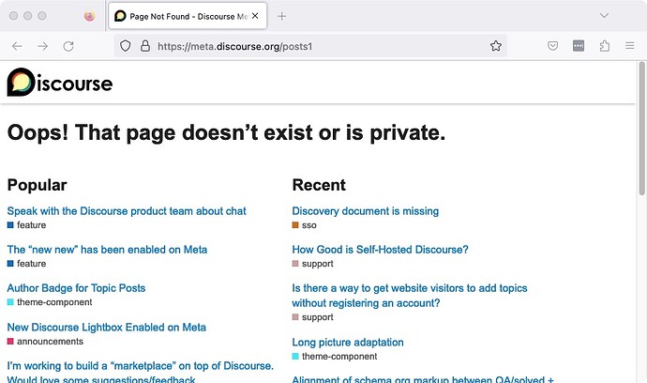Viewport: 647px width, 383px height.
Task: Open a new tab with the plus button
Action: (282, 16)
